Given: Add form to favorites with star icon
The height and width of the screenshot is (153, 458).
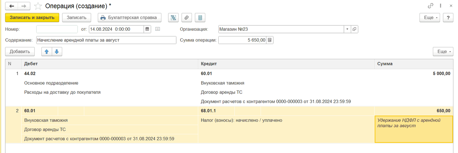Looking at the screenshot, I should (x=38, y=6).
